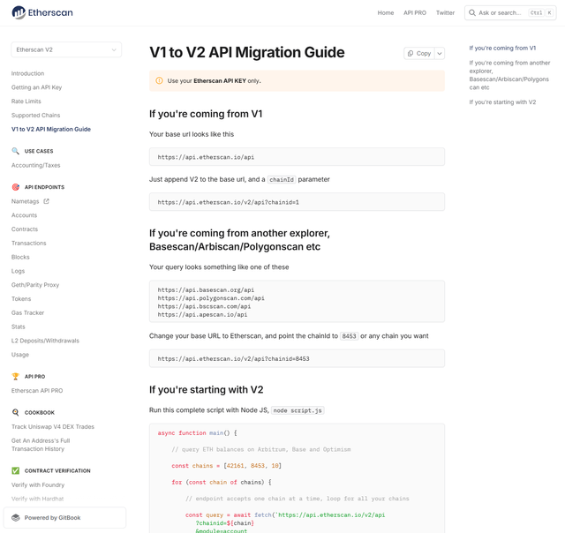Screen dimensions: 565x533
Task: Click the warning info icon in the hint
Action: (159, 80)
